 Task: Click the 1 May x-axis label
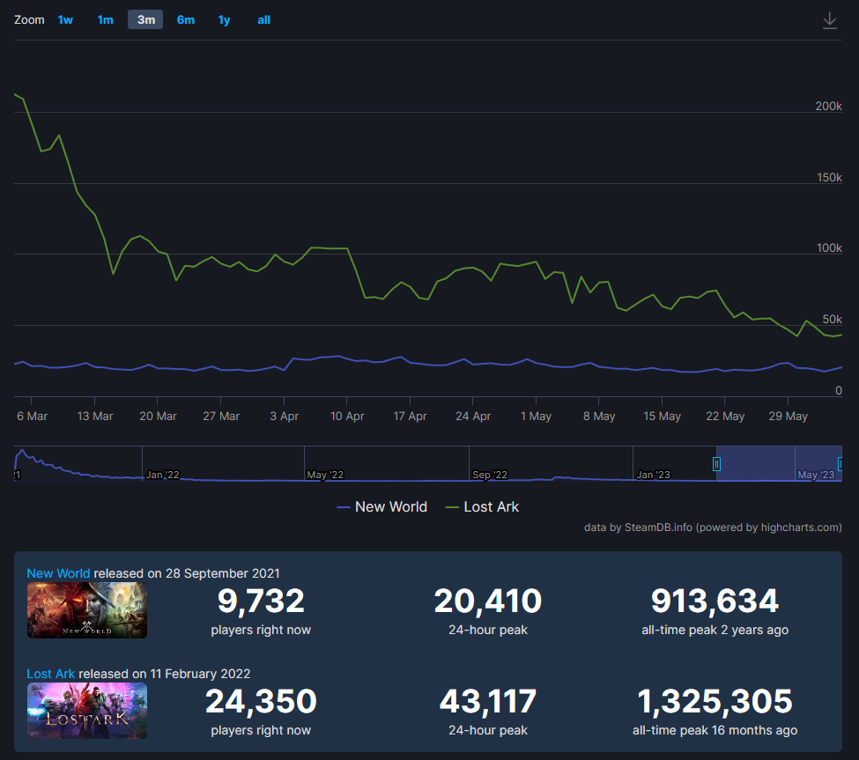[536, 417]
